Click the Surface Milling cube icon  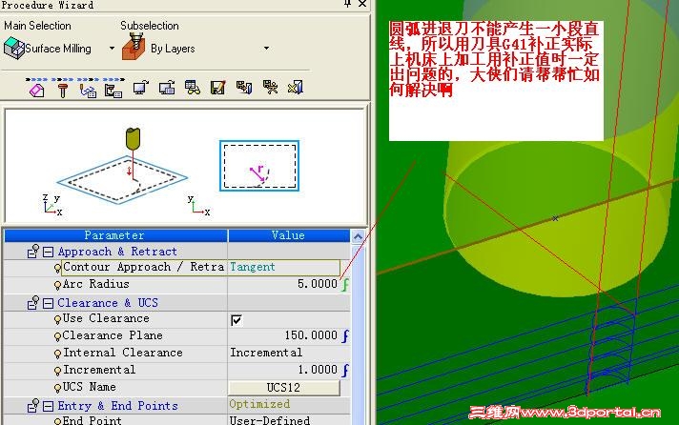pyautogui.click(x=14, y=48)
